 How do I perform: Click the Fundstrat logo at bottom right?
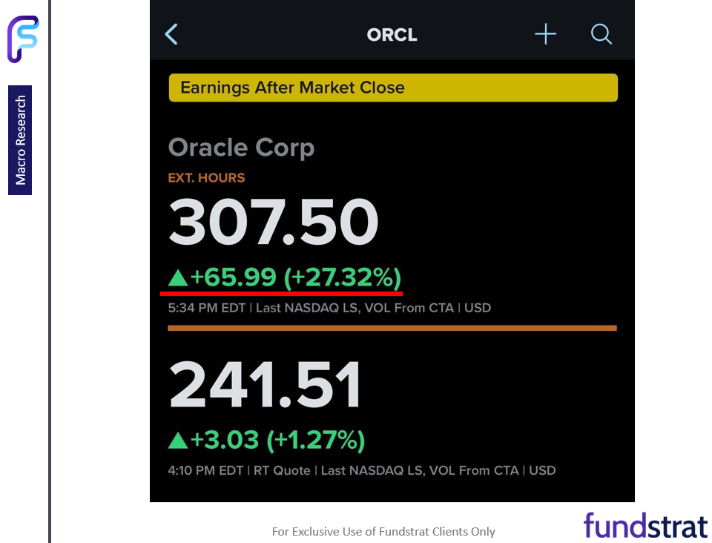point(645,526)
